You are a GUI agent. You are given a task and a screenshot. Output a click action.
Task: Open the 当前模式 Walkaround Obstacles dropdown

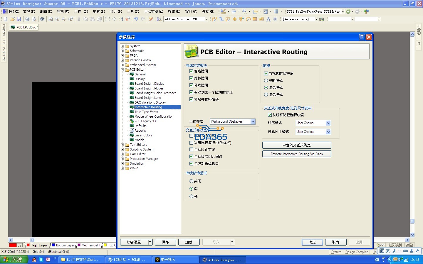[x=253, y=121]
